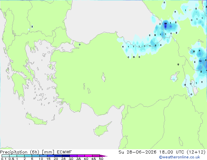Click the legend label '0.1'
The height and width of the screenshot is (160, 207).
[4, 159]
